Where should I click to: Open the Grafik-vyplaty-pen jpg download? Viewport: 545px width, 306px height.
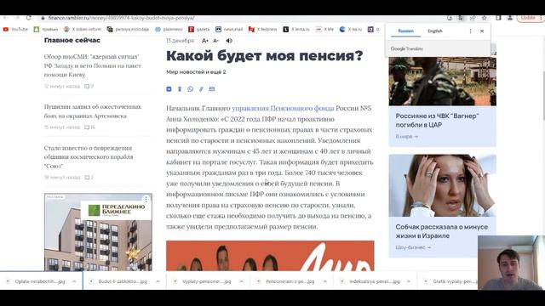tap(450, 281)
